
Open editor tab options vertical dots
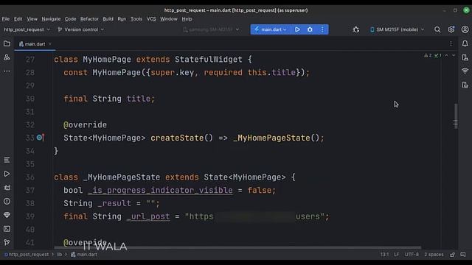click(451, 44)
